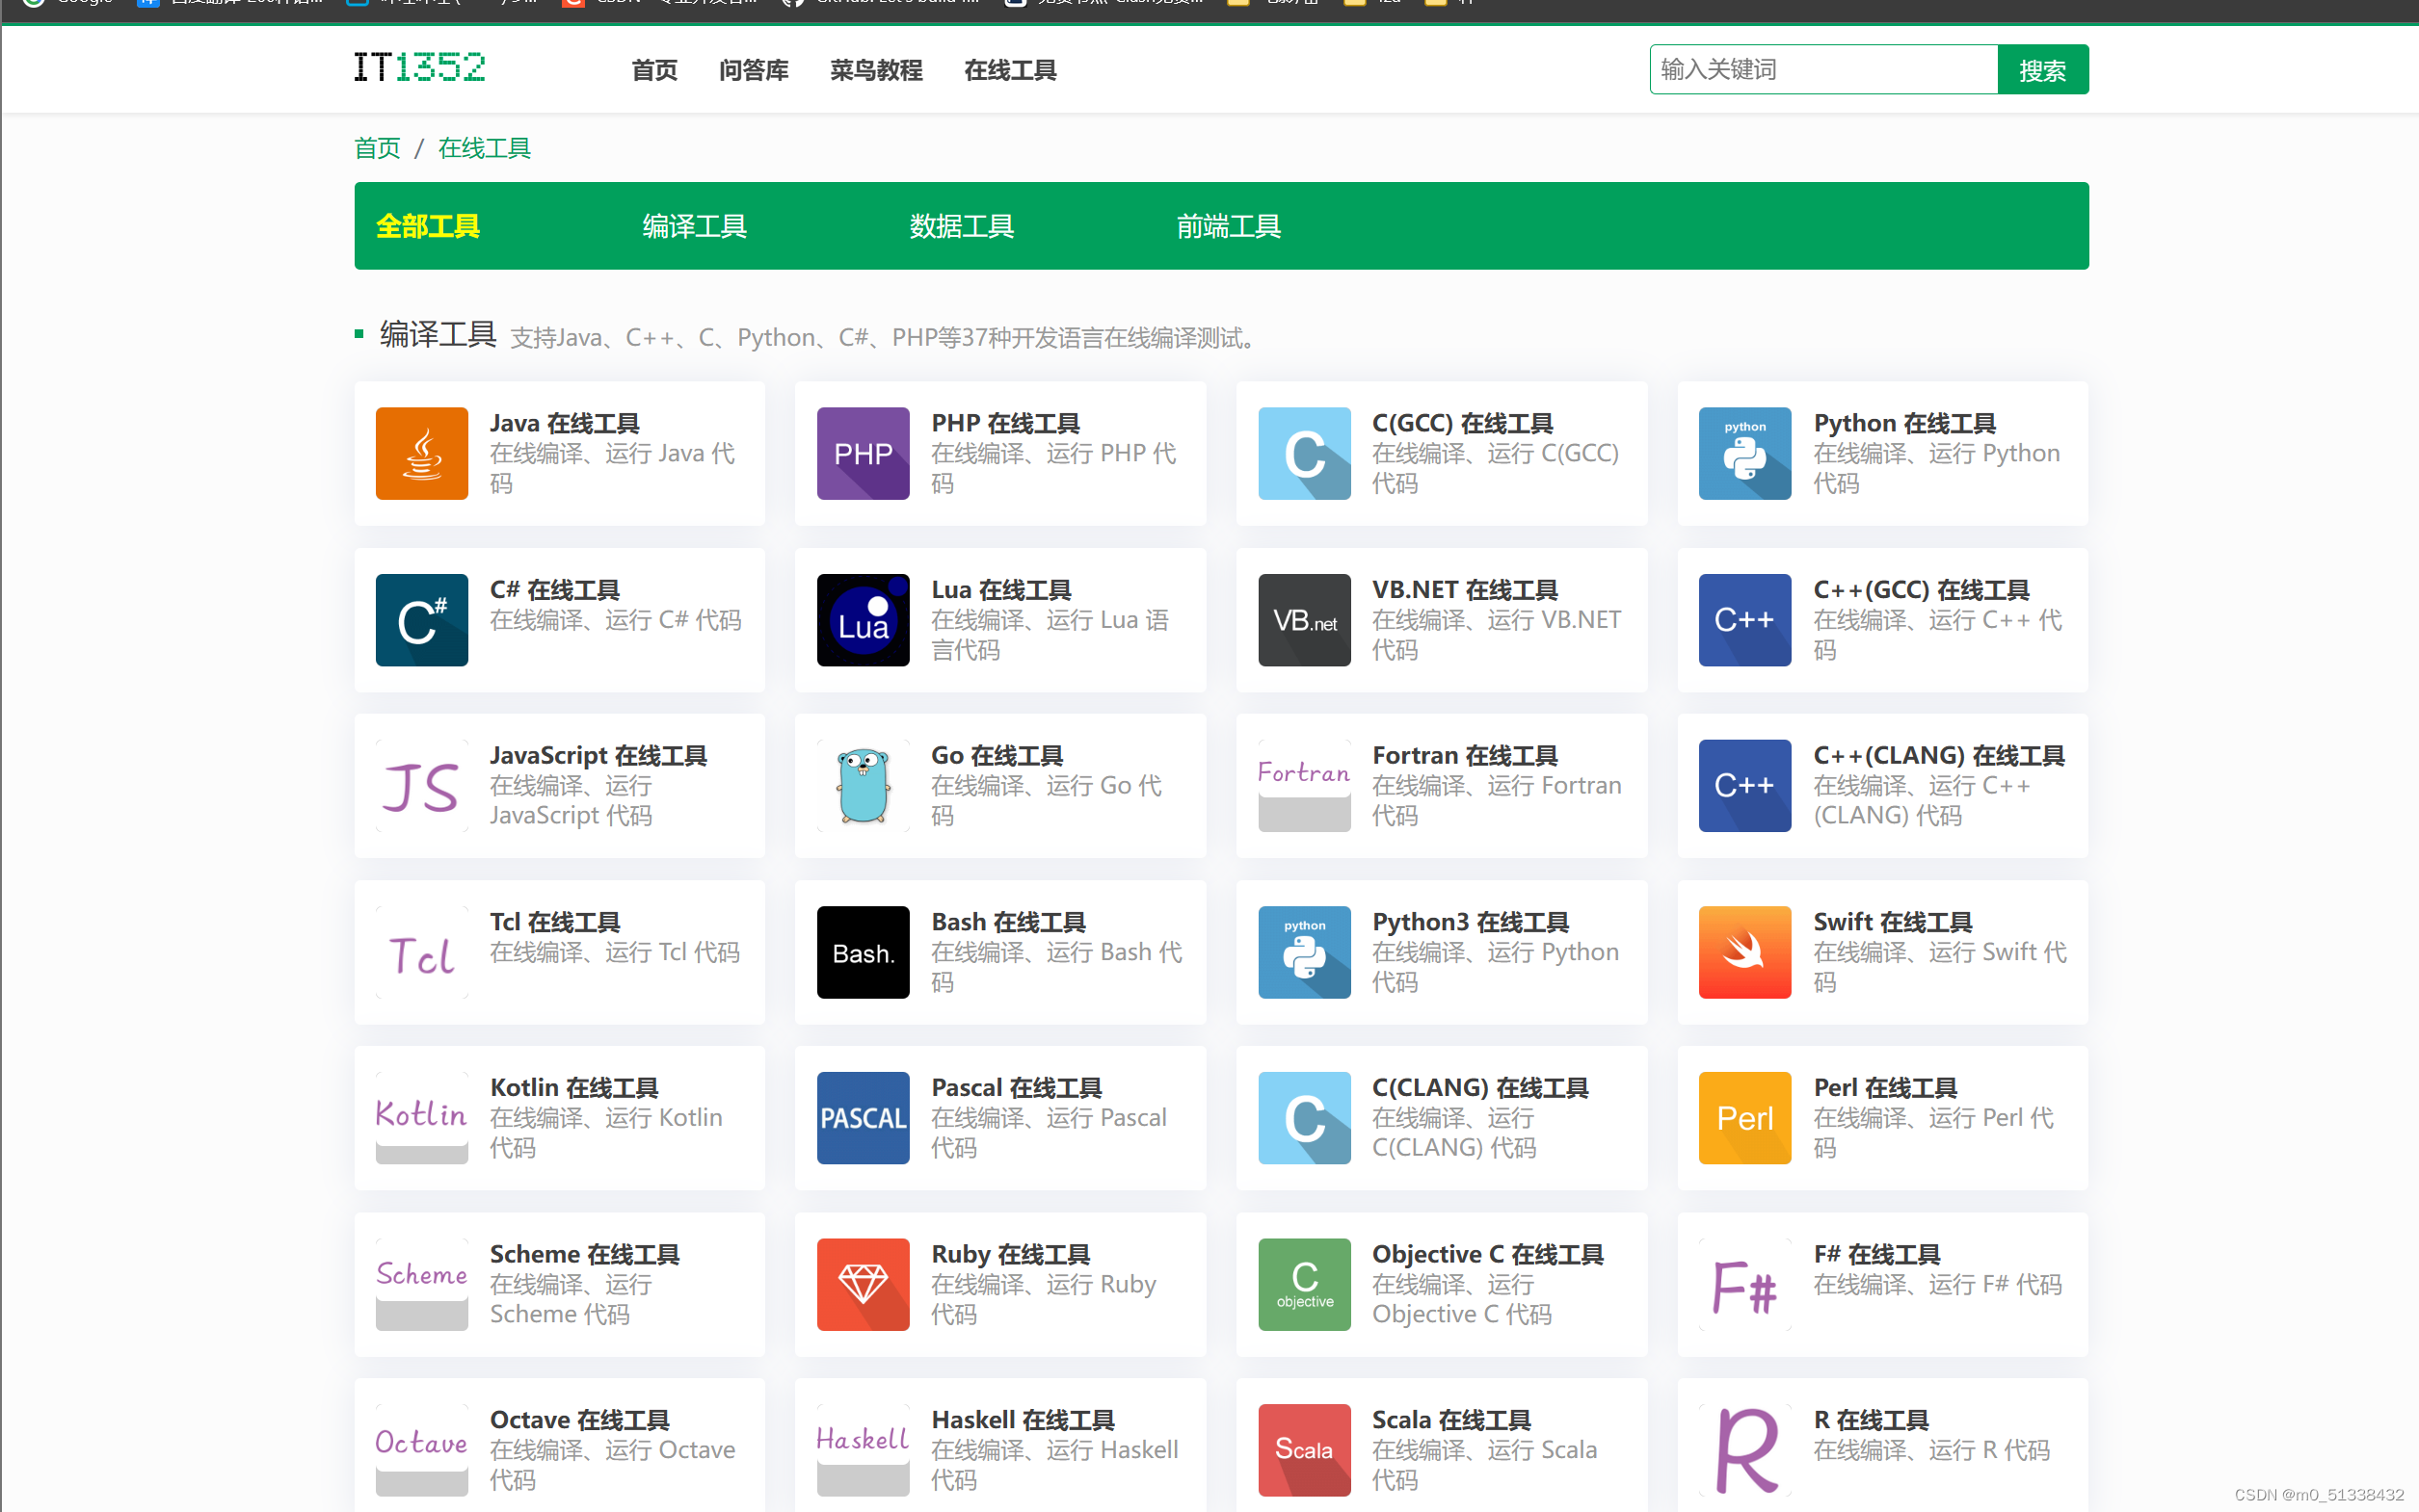
Task: Open the Objective C 在线工具 title link
Action: click(1488, 1255)
